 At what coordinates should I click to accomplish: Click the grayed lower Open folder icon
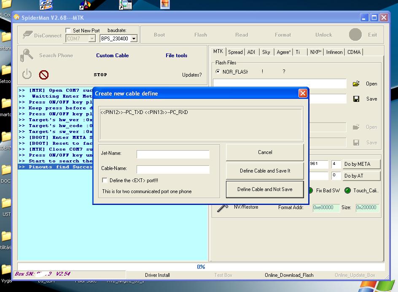356,127
